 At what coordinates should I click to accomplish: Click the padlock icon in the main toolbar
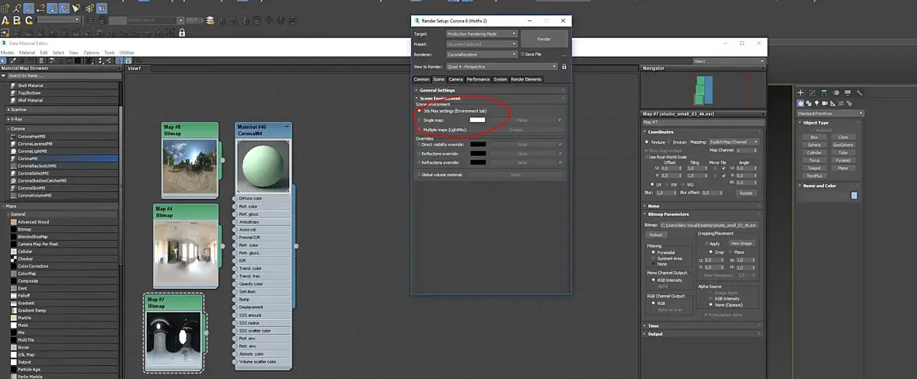[x=182, y=32]
